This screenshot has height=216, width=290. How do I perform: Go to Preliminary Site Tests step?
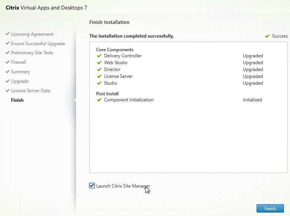click(x=32, y=53)
